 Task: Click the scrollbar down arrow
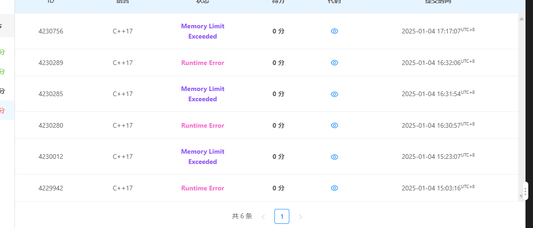[x=521, y=196]
